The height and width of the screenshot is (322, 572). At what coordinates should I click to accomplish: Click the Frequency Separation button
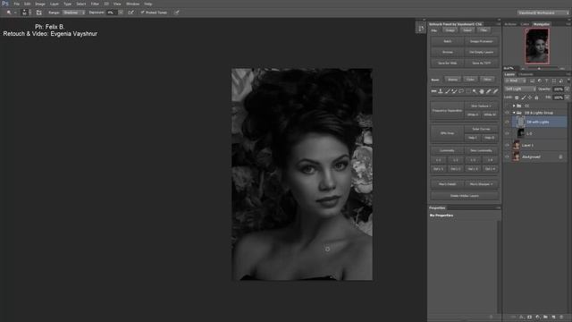[x=447, y=110]
